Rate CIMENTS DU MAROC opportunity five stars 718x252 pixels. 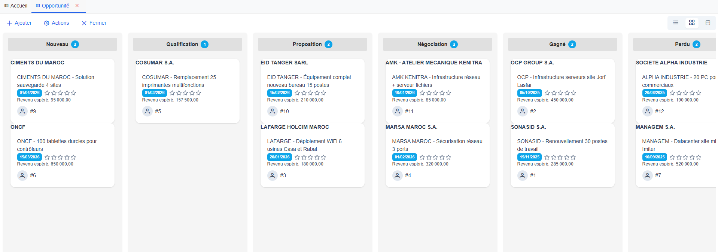pos(73,93)
